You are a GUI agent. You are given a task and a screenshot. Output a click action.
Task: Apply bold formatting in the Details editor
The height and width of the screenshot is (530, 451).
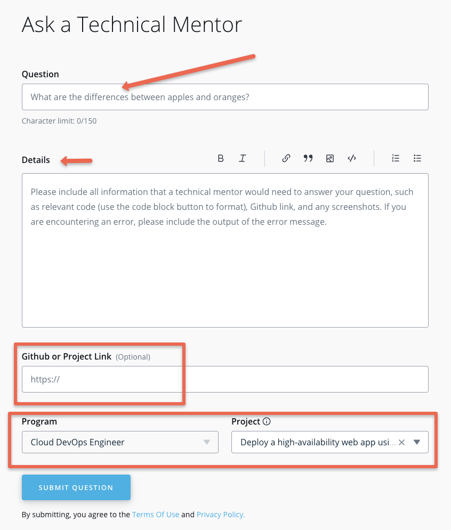220,158
